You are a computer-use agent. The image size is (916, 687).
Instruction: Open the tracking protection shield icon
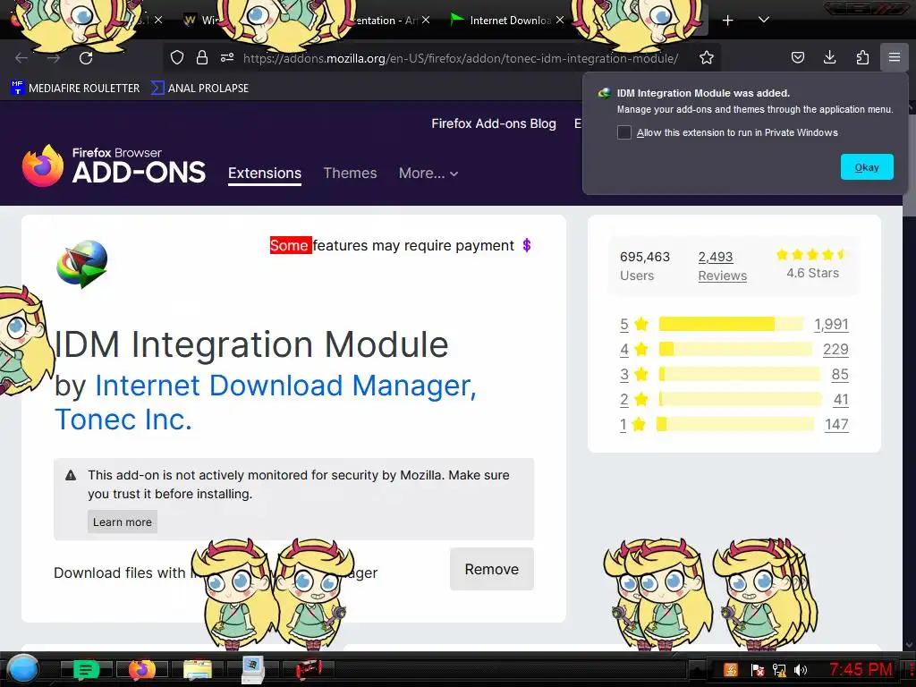177,57
